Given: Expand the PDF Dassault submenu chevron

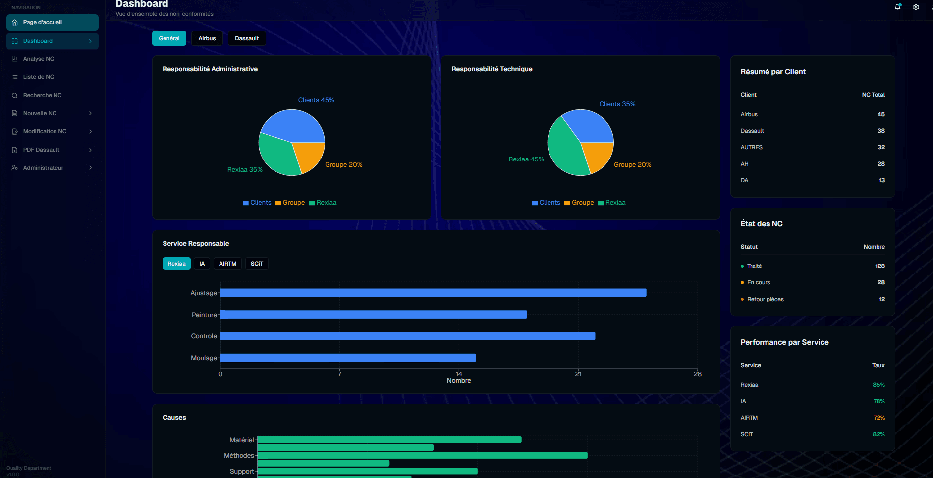Looking at the screenshot, I should point(91,150).
